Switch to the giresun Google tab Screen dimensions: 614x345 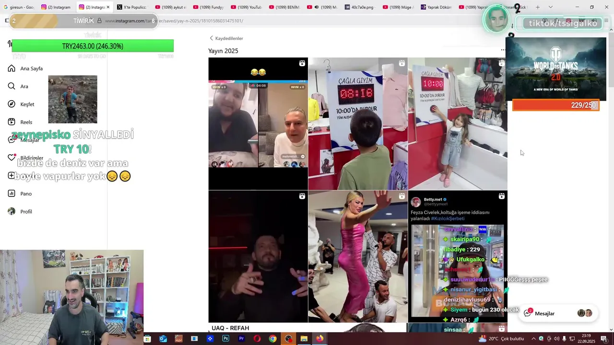pos(19,7)
